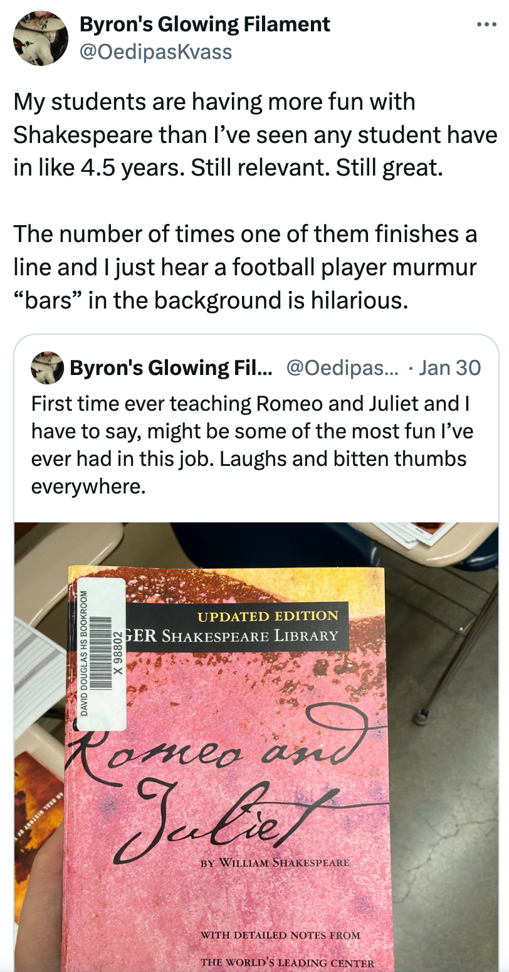Open the three-dot more options menu

coord(486,25)
